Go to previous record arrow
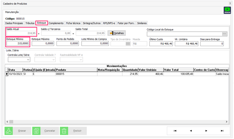 point(190,131)
